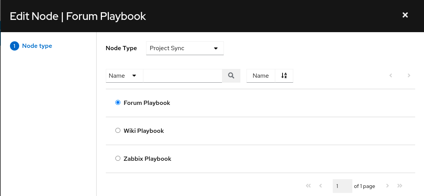
Task: Close the Edit Node dialog
Action: 405,15
